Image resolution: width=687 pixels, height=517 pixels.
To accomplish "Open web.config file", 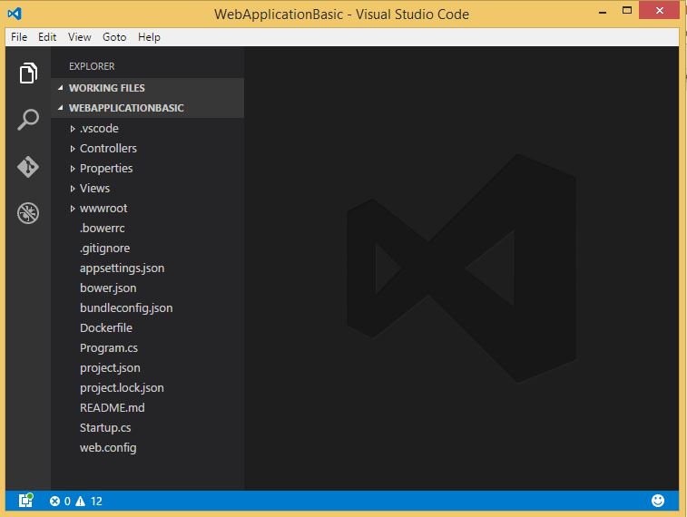I will point(108,448).
